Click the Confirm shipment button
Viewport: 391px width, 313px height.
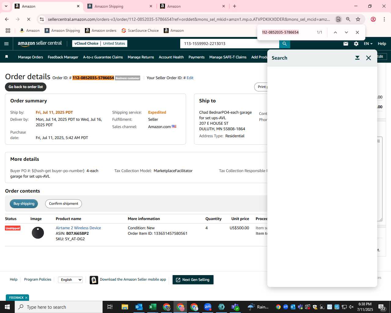[64, 204]
